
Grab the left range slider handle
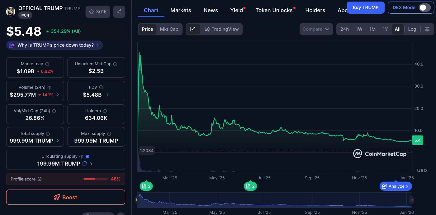pyautogui.click(x=137, y=200)
